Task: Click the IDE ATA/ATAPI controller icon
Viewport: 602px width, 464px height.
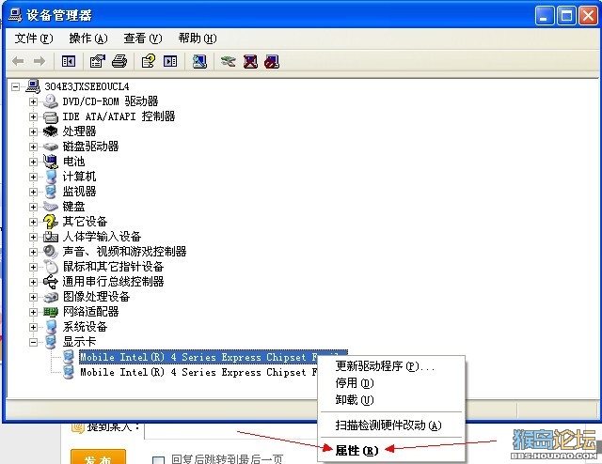Action: point(50,116)
